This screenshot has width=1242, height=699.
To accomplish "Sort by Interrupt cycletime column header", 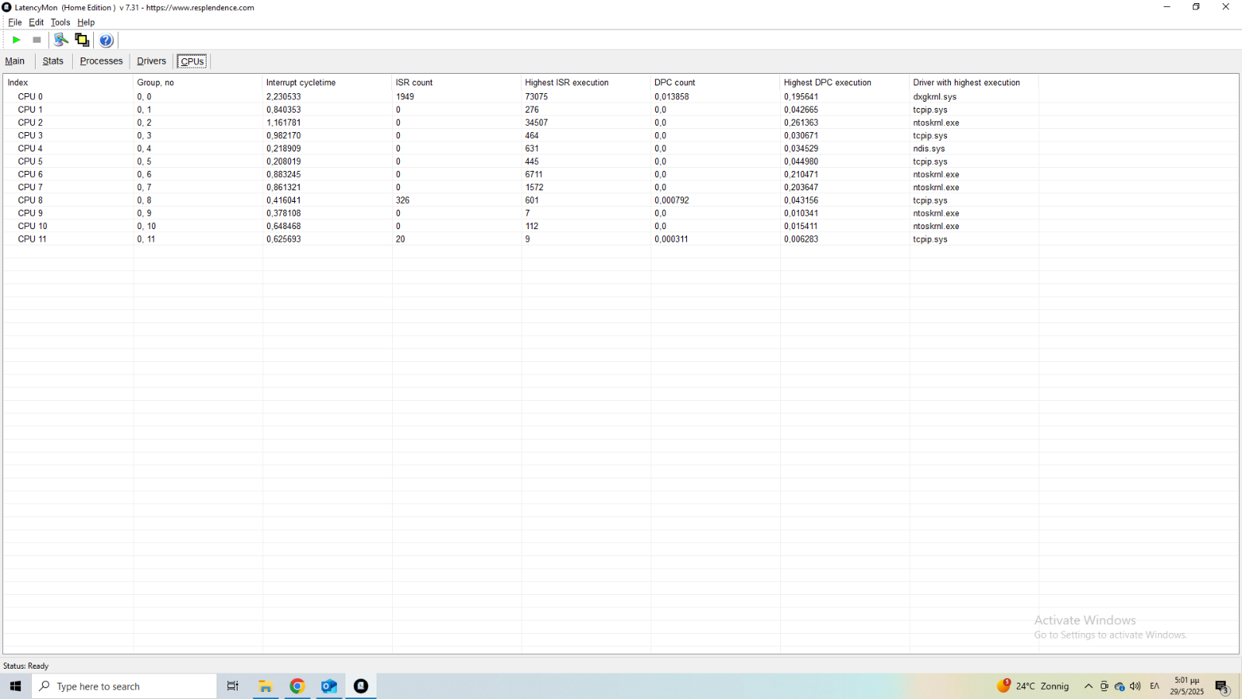I will 328,82.
